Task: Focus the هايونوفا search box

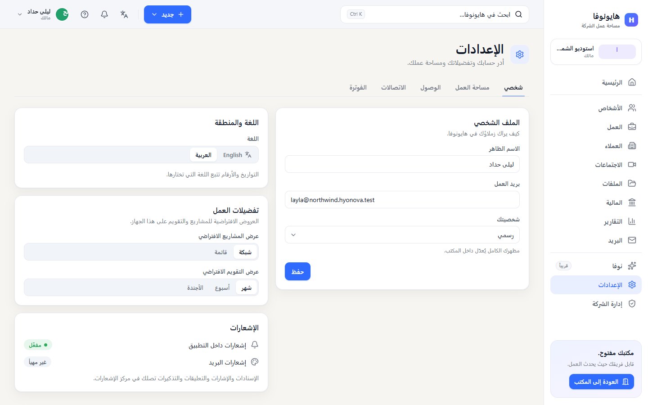Action: 435,14
